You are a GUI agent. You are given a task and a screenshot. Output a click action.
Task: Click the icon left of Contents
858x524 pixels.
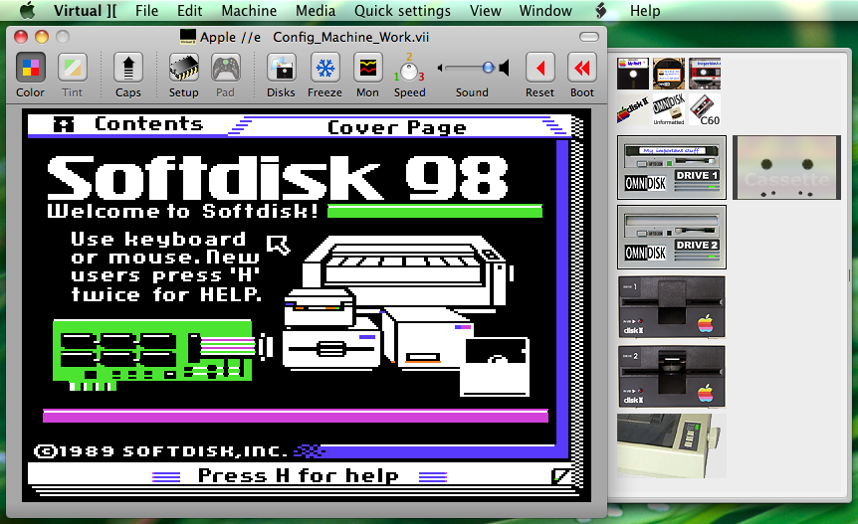tap(64, 124)
